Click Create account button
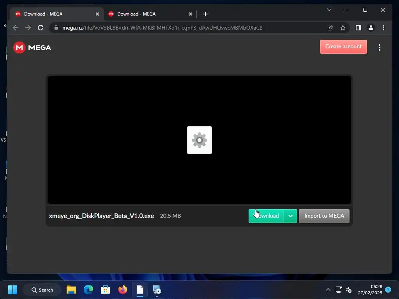399x299 pixels. 343,47
